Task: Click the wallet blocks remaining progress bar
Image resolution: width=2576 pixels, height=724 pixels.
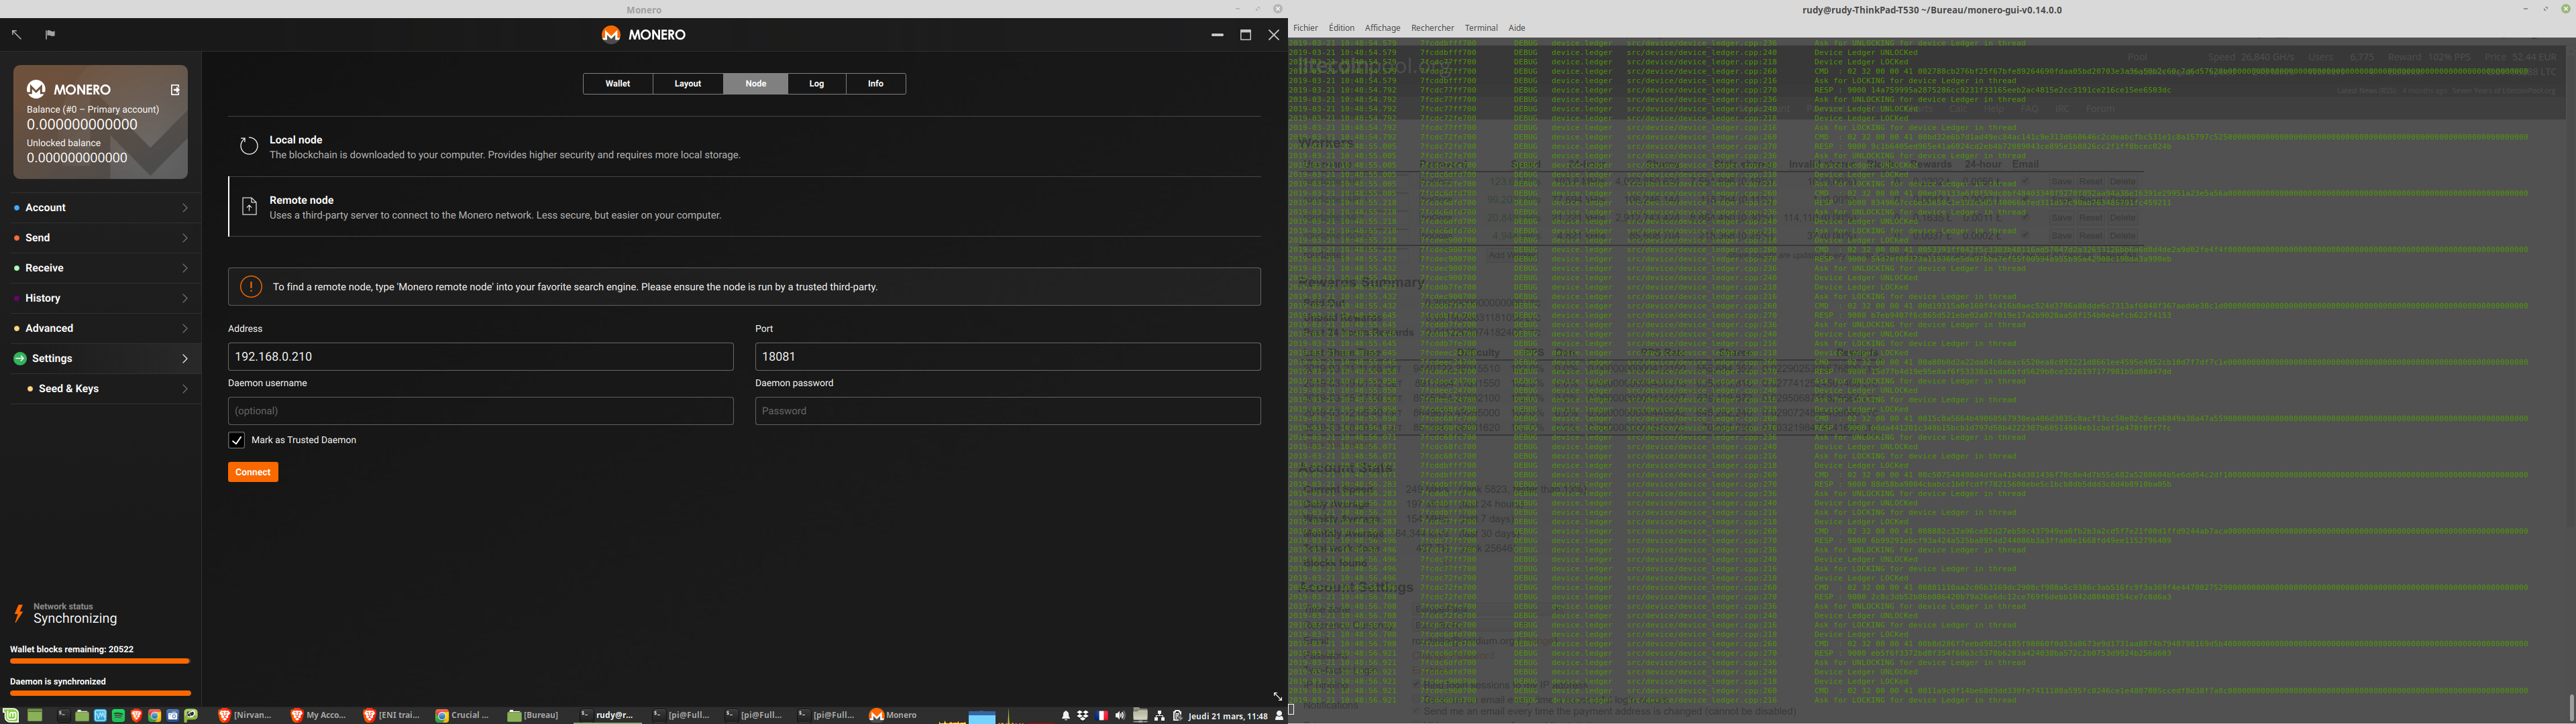Action: [100, 661]
